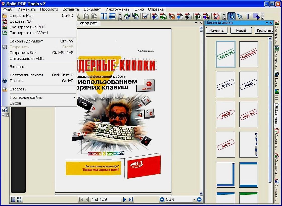Click the PDF convert icon with blue arrow to document
This screenshot has height=206, width=282.
pyautogui.click(x=155, y=16)
